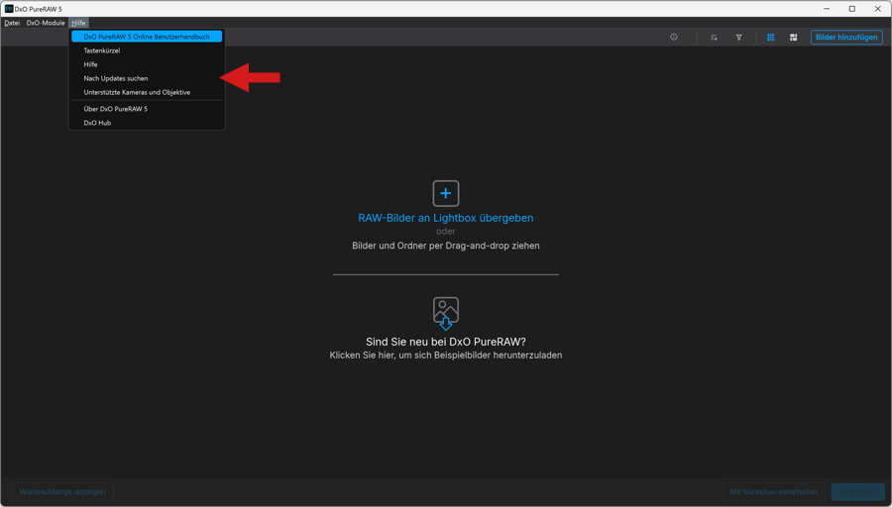
Task: Select Nach Updates suchen
Action: pos(147,78)
